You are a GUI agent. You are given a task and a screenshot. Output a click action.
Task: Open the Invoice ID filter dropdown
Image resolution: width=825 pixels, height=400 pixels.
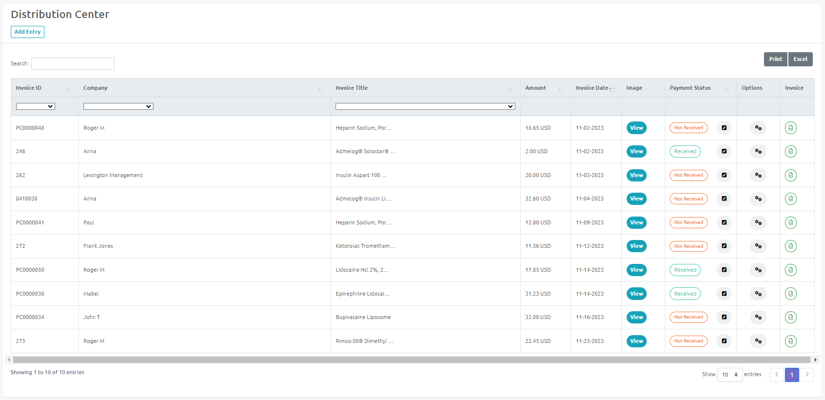point(35,106)
